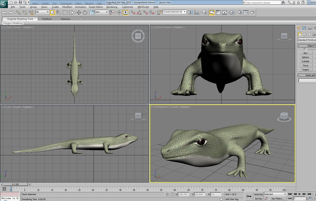Click the Key Filters button

coord(278,199)
